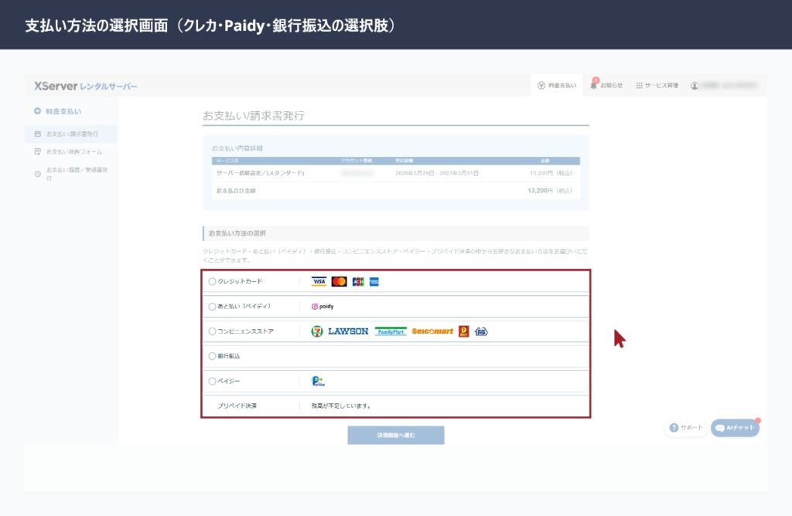This screenshot has height=516, width=792.
Task: Click the JCB card logo
Action: coord(358,281)
